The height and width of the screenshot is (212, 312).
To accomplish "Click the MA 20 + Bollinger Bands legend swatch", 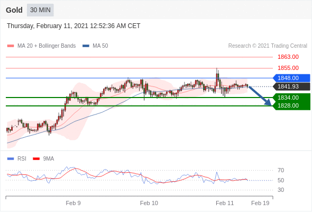I will click(x=11, y=46).
